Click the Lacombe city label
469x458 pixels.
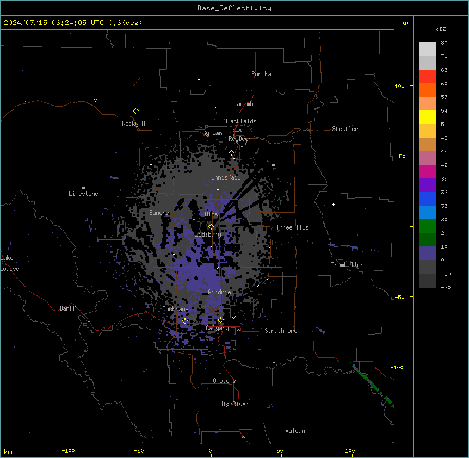245,104
